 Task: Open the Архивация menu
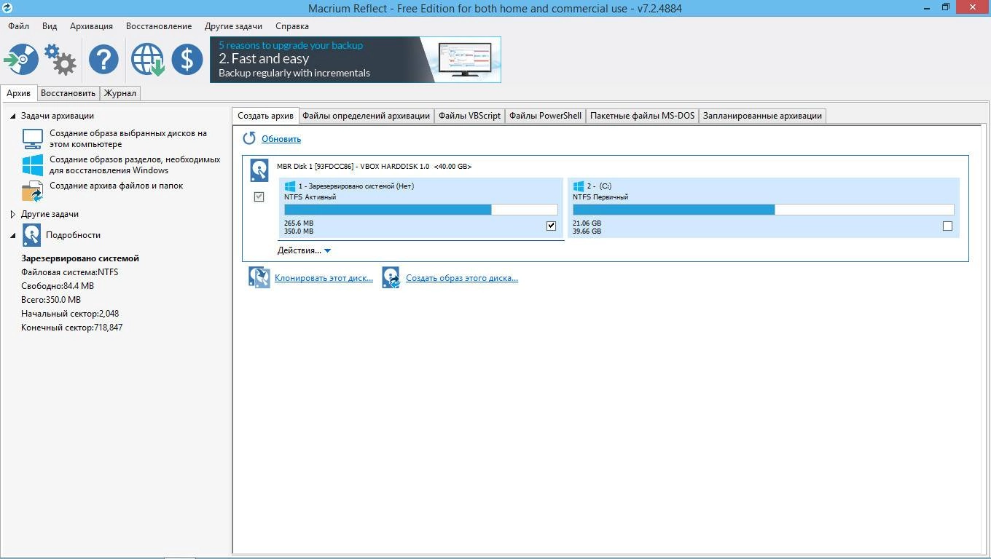coord(91,26)
